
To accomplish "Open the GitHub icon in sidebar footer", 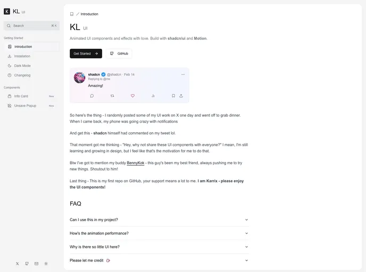I will pyautogui.click(x=27, y=263).
